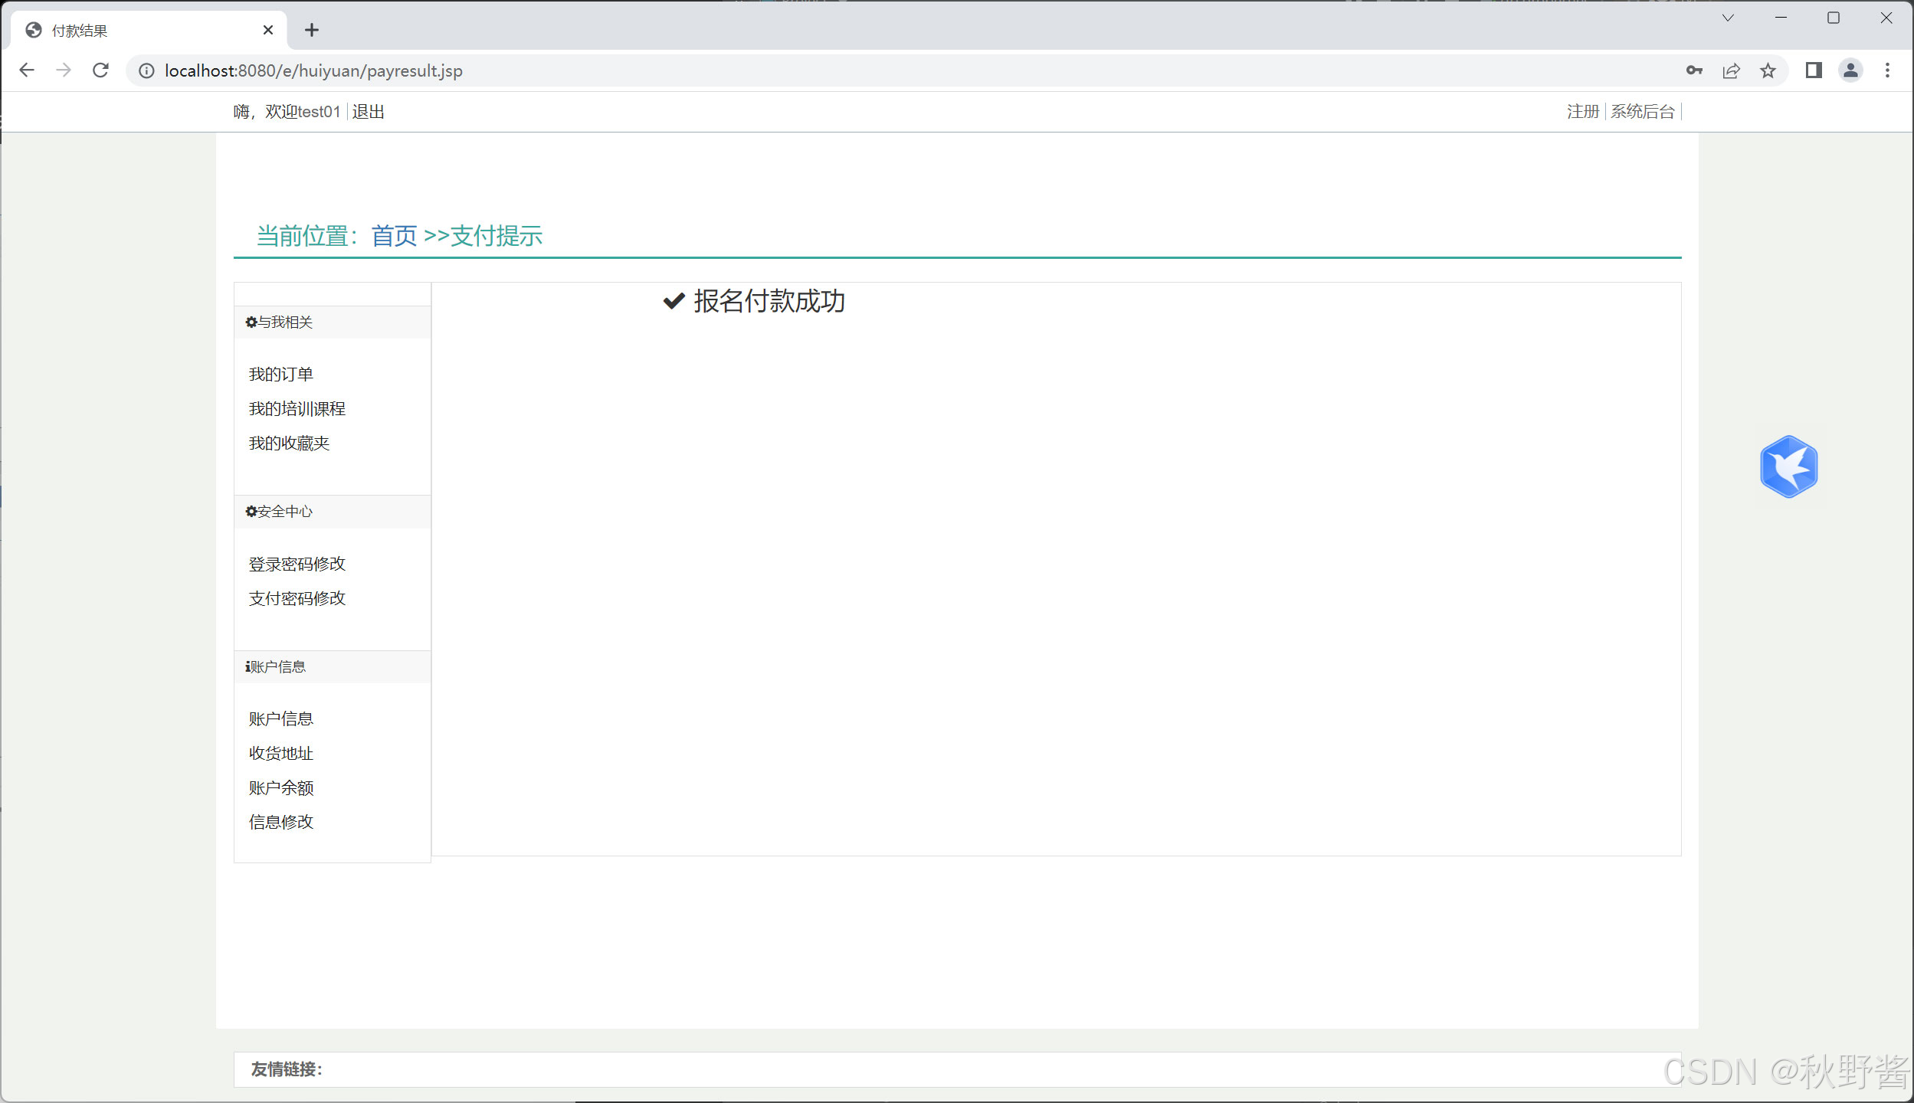Open a new tab with plus button
1914x1103 pixels.
click(311, 30)
